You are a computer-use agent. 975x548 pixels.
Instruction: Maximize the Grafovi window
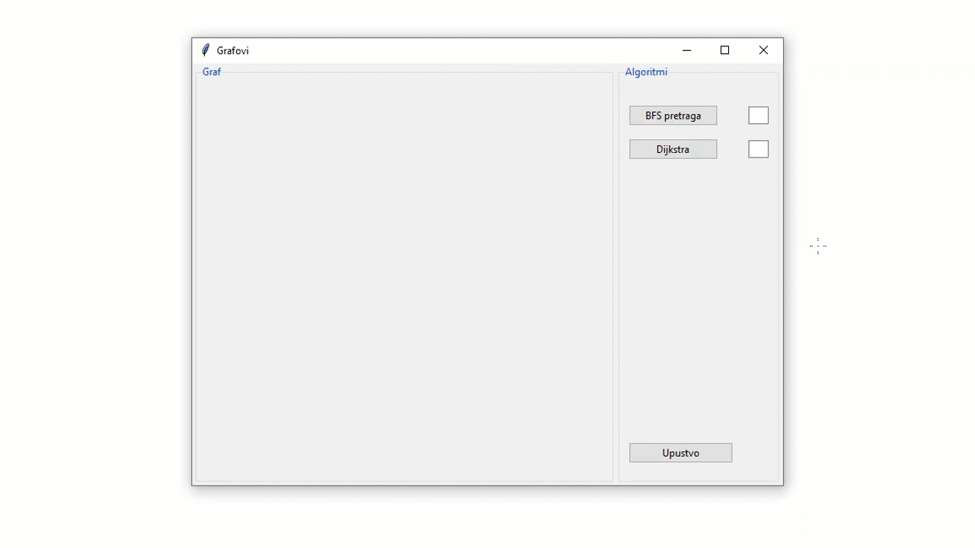click(x=724, y=50)
